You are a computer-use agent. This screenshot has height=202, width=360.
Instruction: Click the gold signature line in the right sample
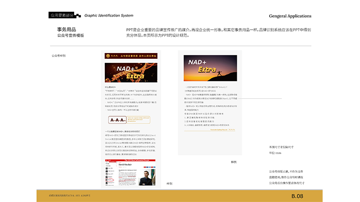pyautogui.click(x=210, y=130)
